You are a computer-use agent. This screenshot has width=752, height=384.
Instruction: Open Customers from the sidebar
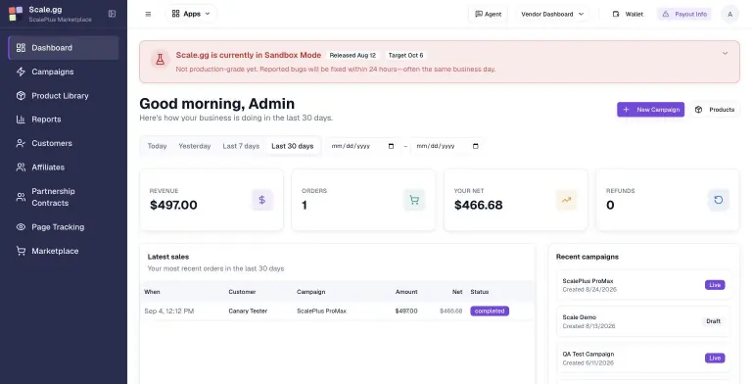pyautogui.click(x=64, y=143)
